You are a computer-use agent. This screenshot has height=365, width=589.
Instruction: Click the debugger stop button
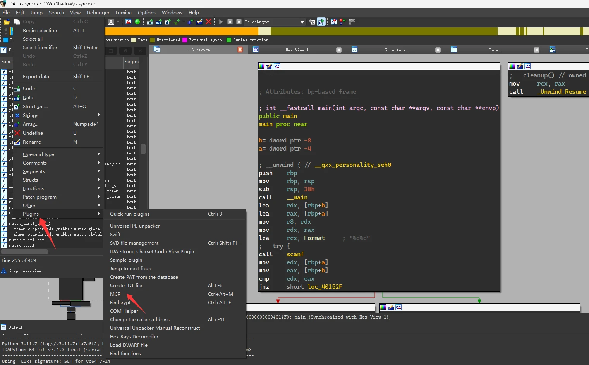pyautogui.click(x=239, y=22)
